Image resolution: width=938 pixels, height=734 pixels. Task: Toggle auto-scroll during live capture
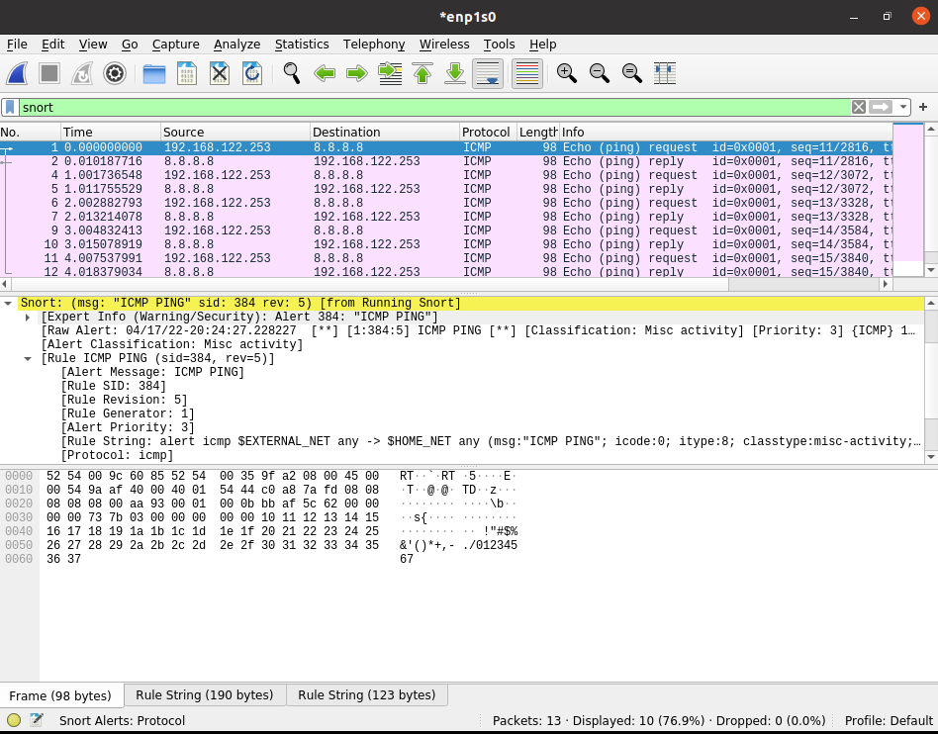488,73
